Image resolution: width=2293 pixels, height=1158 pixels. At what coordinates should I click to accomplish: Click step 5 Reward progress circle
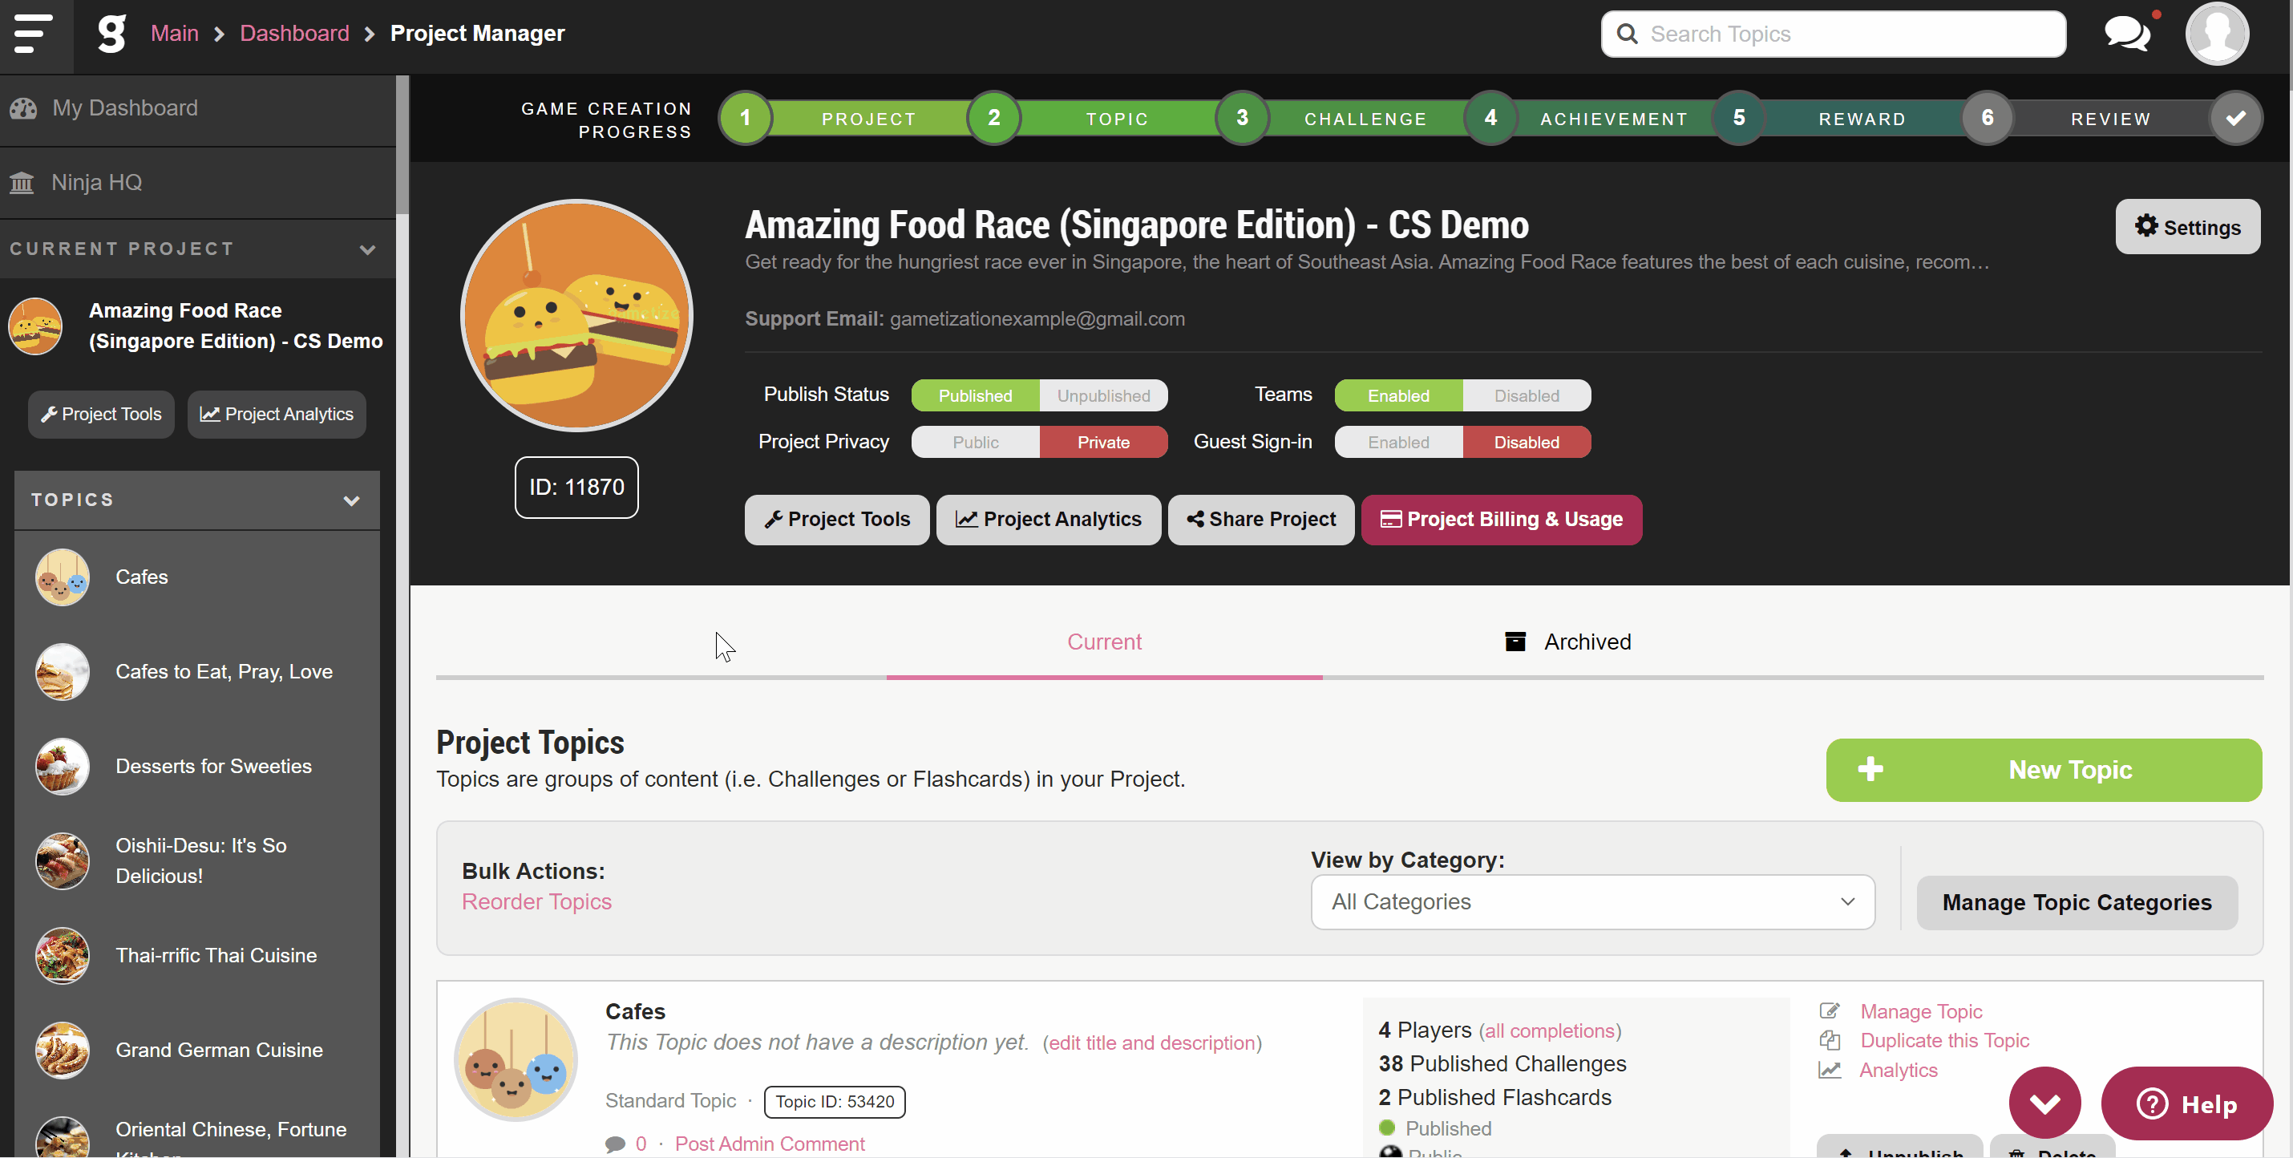click(x=1738, y=118)
